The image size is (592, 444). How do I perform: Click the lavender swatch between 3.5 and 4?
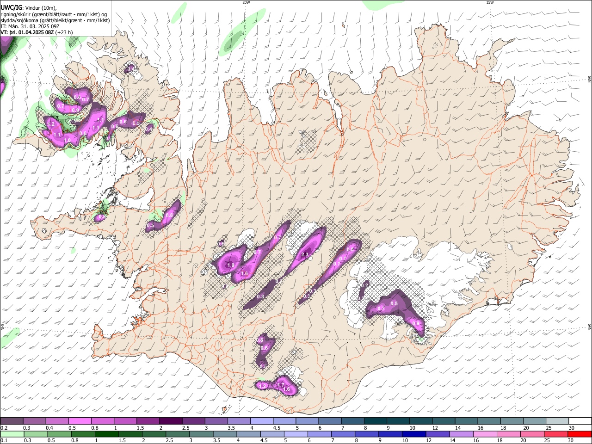tap(238, 421)
